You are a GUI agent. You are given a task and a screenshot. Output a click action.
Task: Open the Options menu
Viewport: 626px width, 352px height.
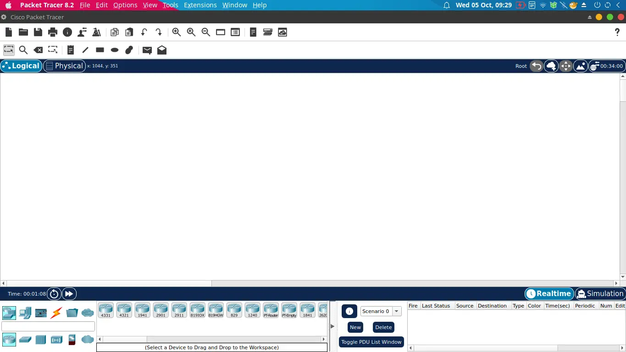[x=125, y=5]
